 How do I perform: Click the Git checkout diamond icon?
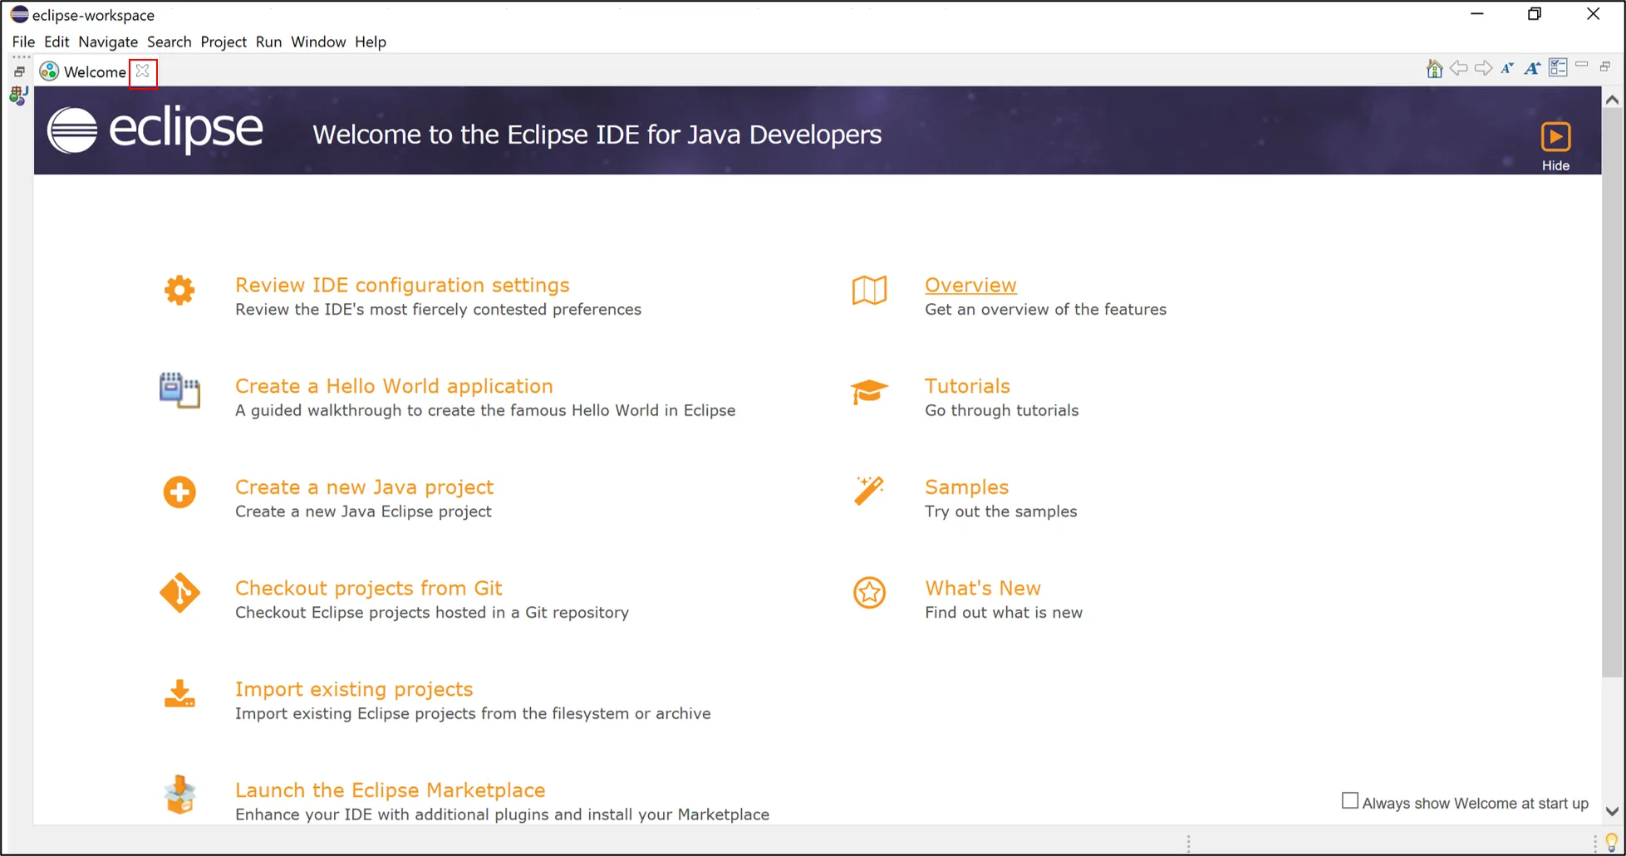[179, 593]
